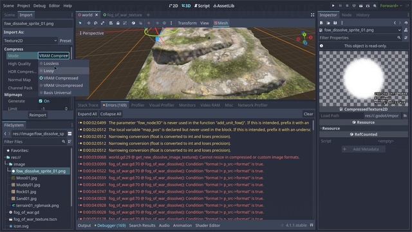This screenshot has width=412, height=232.
Task: Toggle FileSystem split mode icon
Action: 70,133
